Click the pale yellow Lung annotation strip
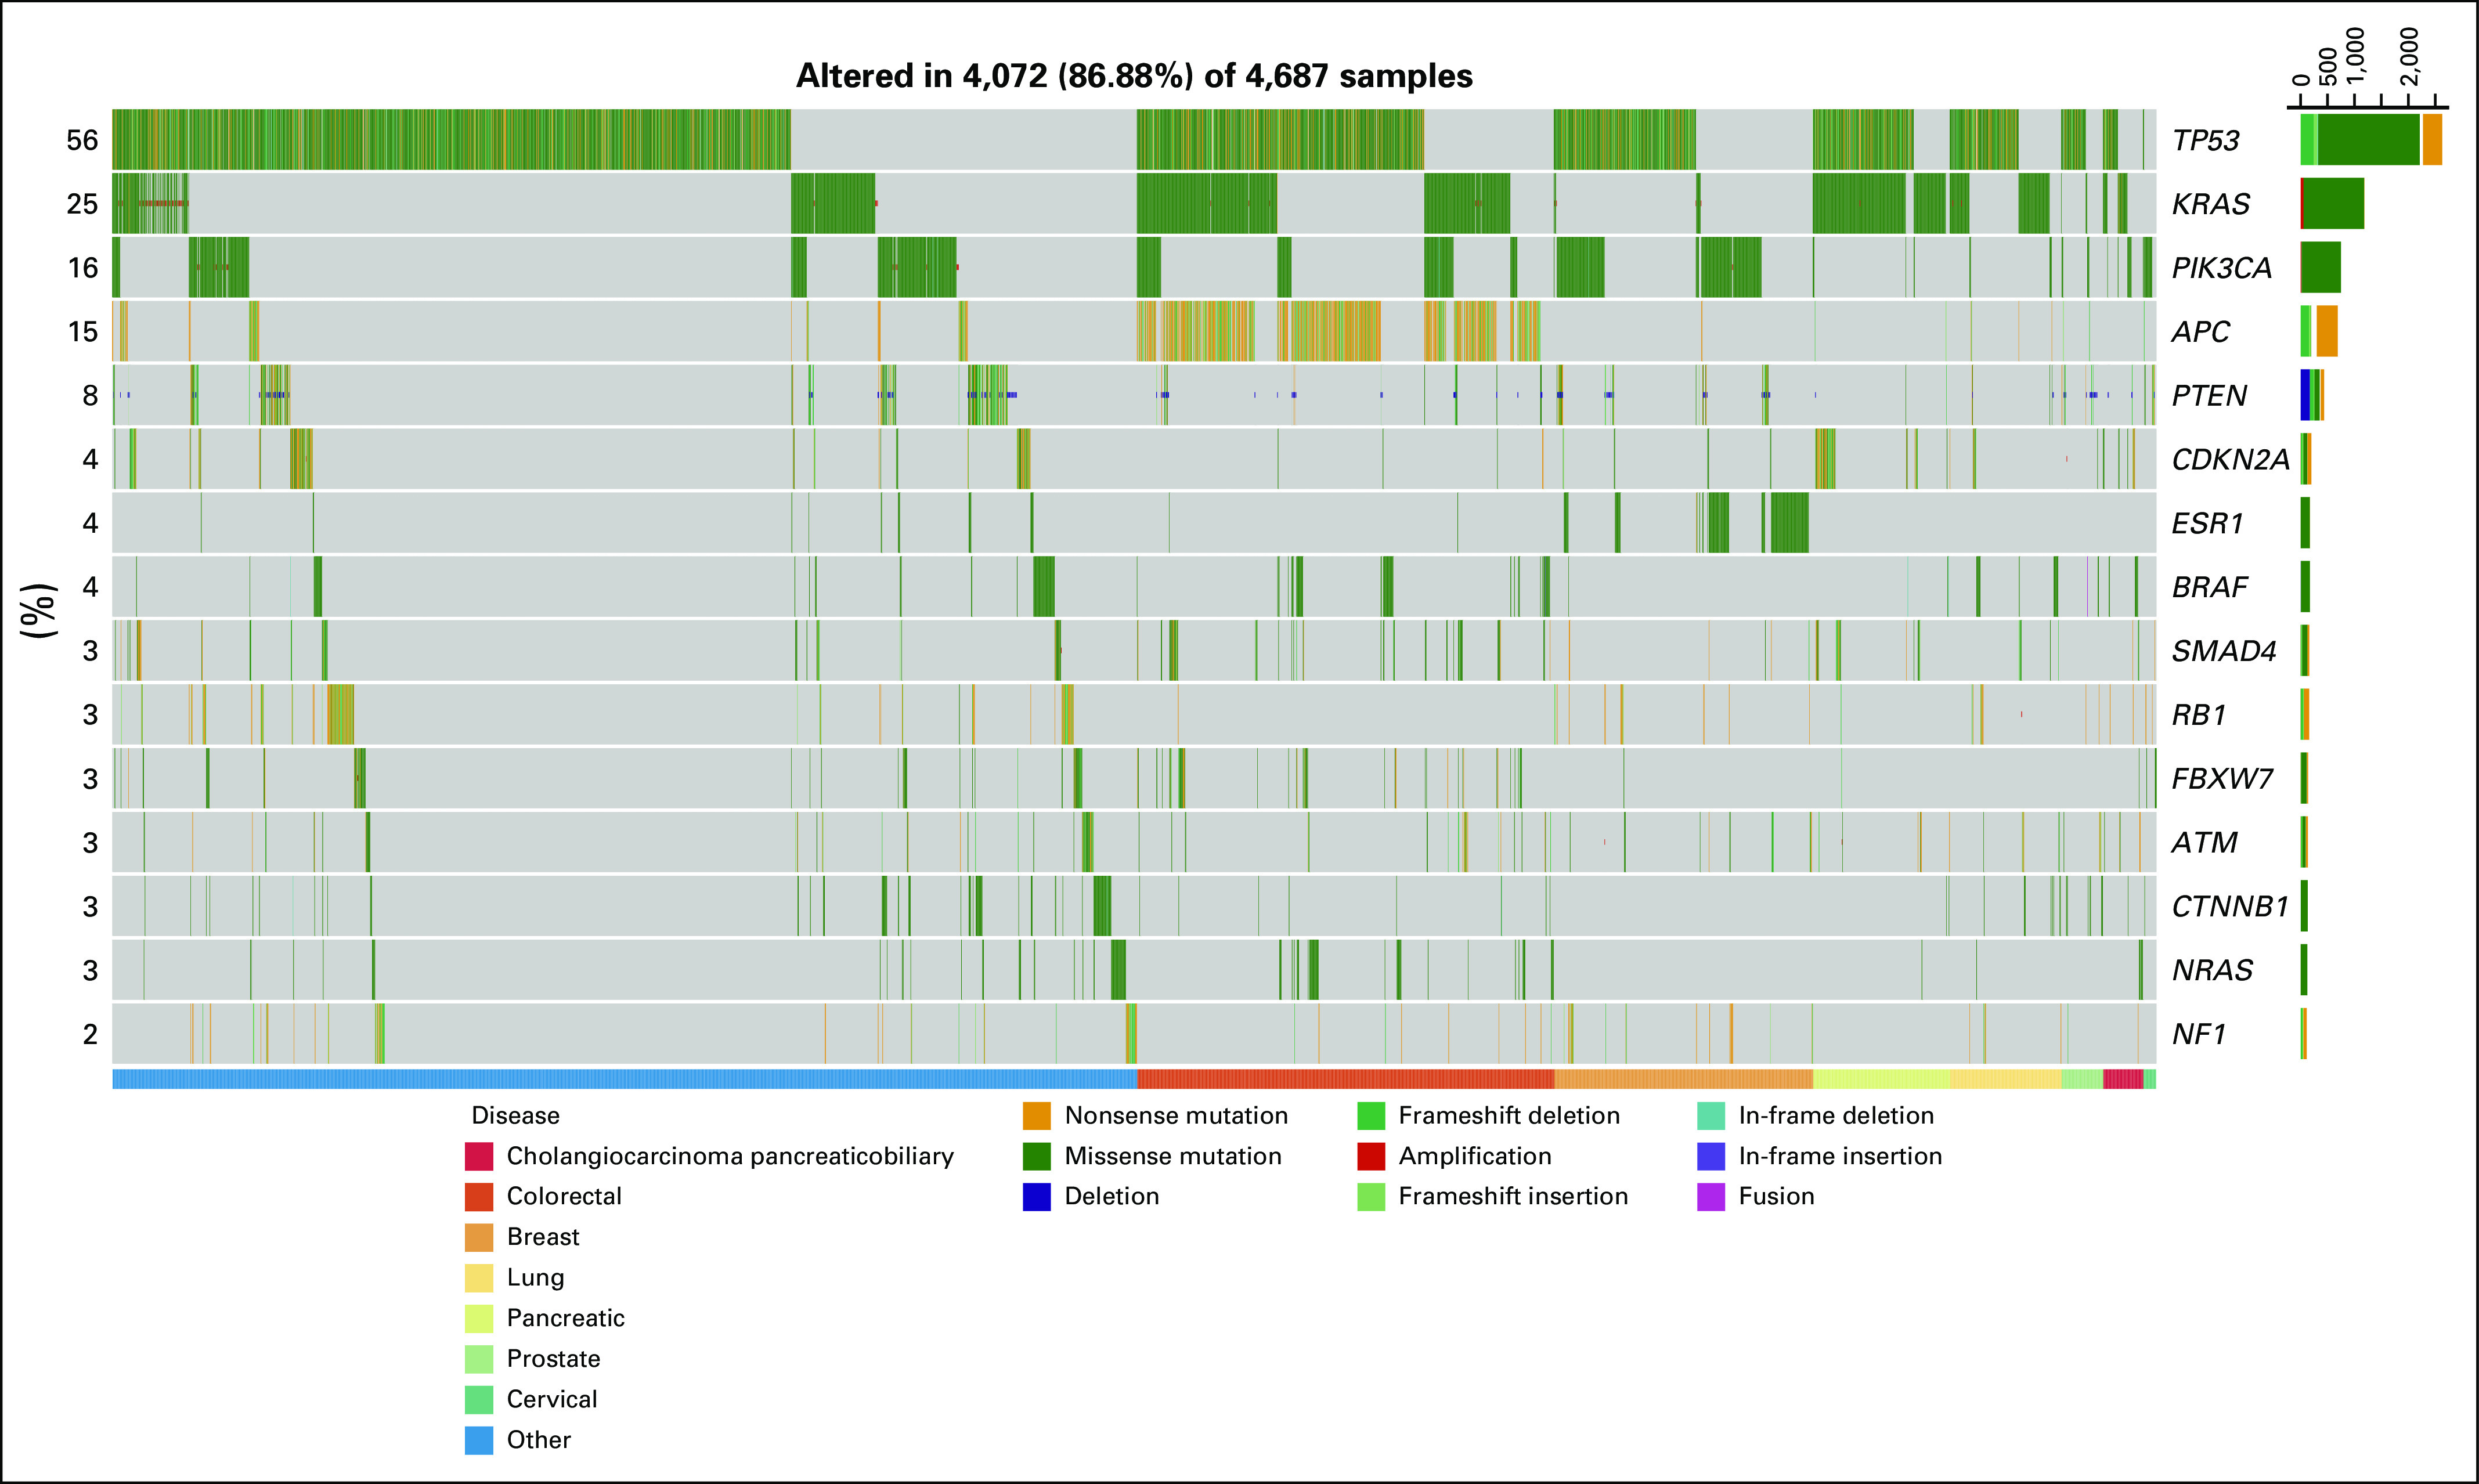 [x=2005, y=1079]
